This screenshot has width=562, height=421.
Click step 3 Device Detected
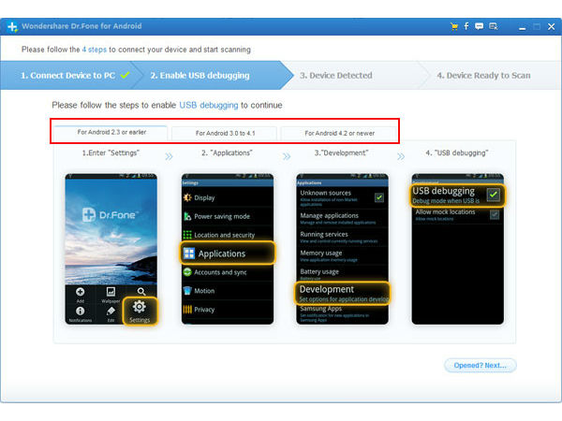336,76
